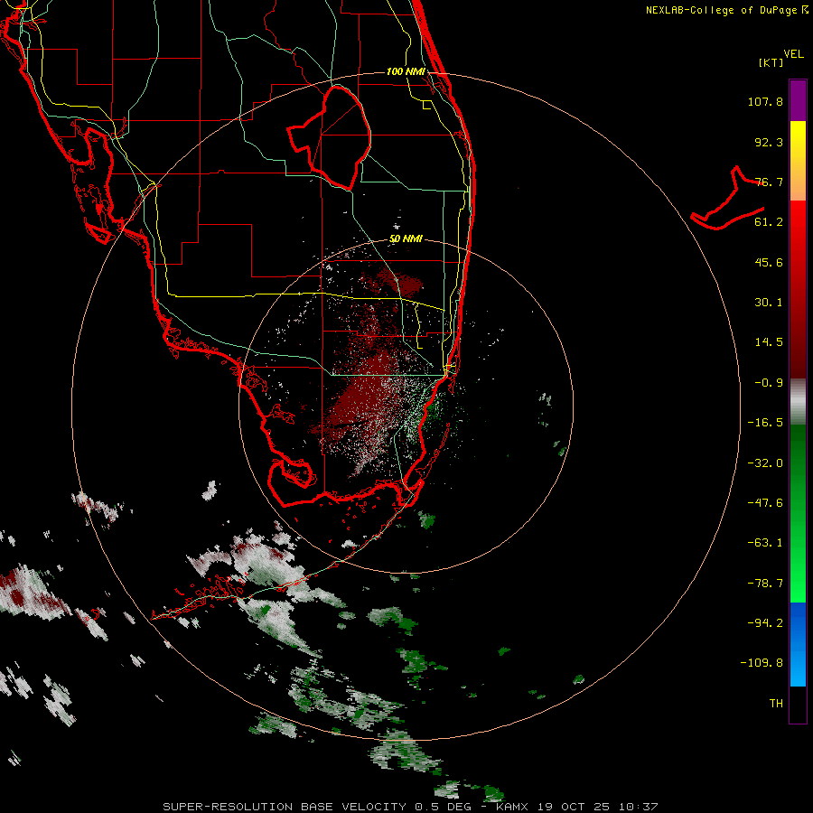Image resolution: width=813 pixels, height=813 pixels.
Task: Click the Lake Okeechobee outline on the map
Action: click(x=330, y=137)
